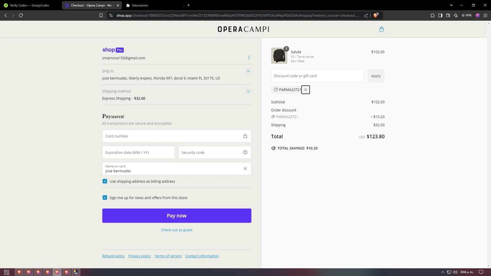Open the browser main menu
Viewport: 491px width, 276px height.
pyautogui.click(x=485, y=15)
